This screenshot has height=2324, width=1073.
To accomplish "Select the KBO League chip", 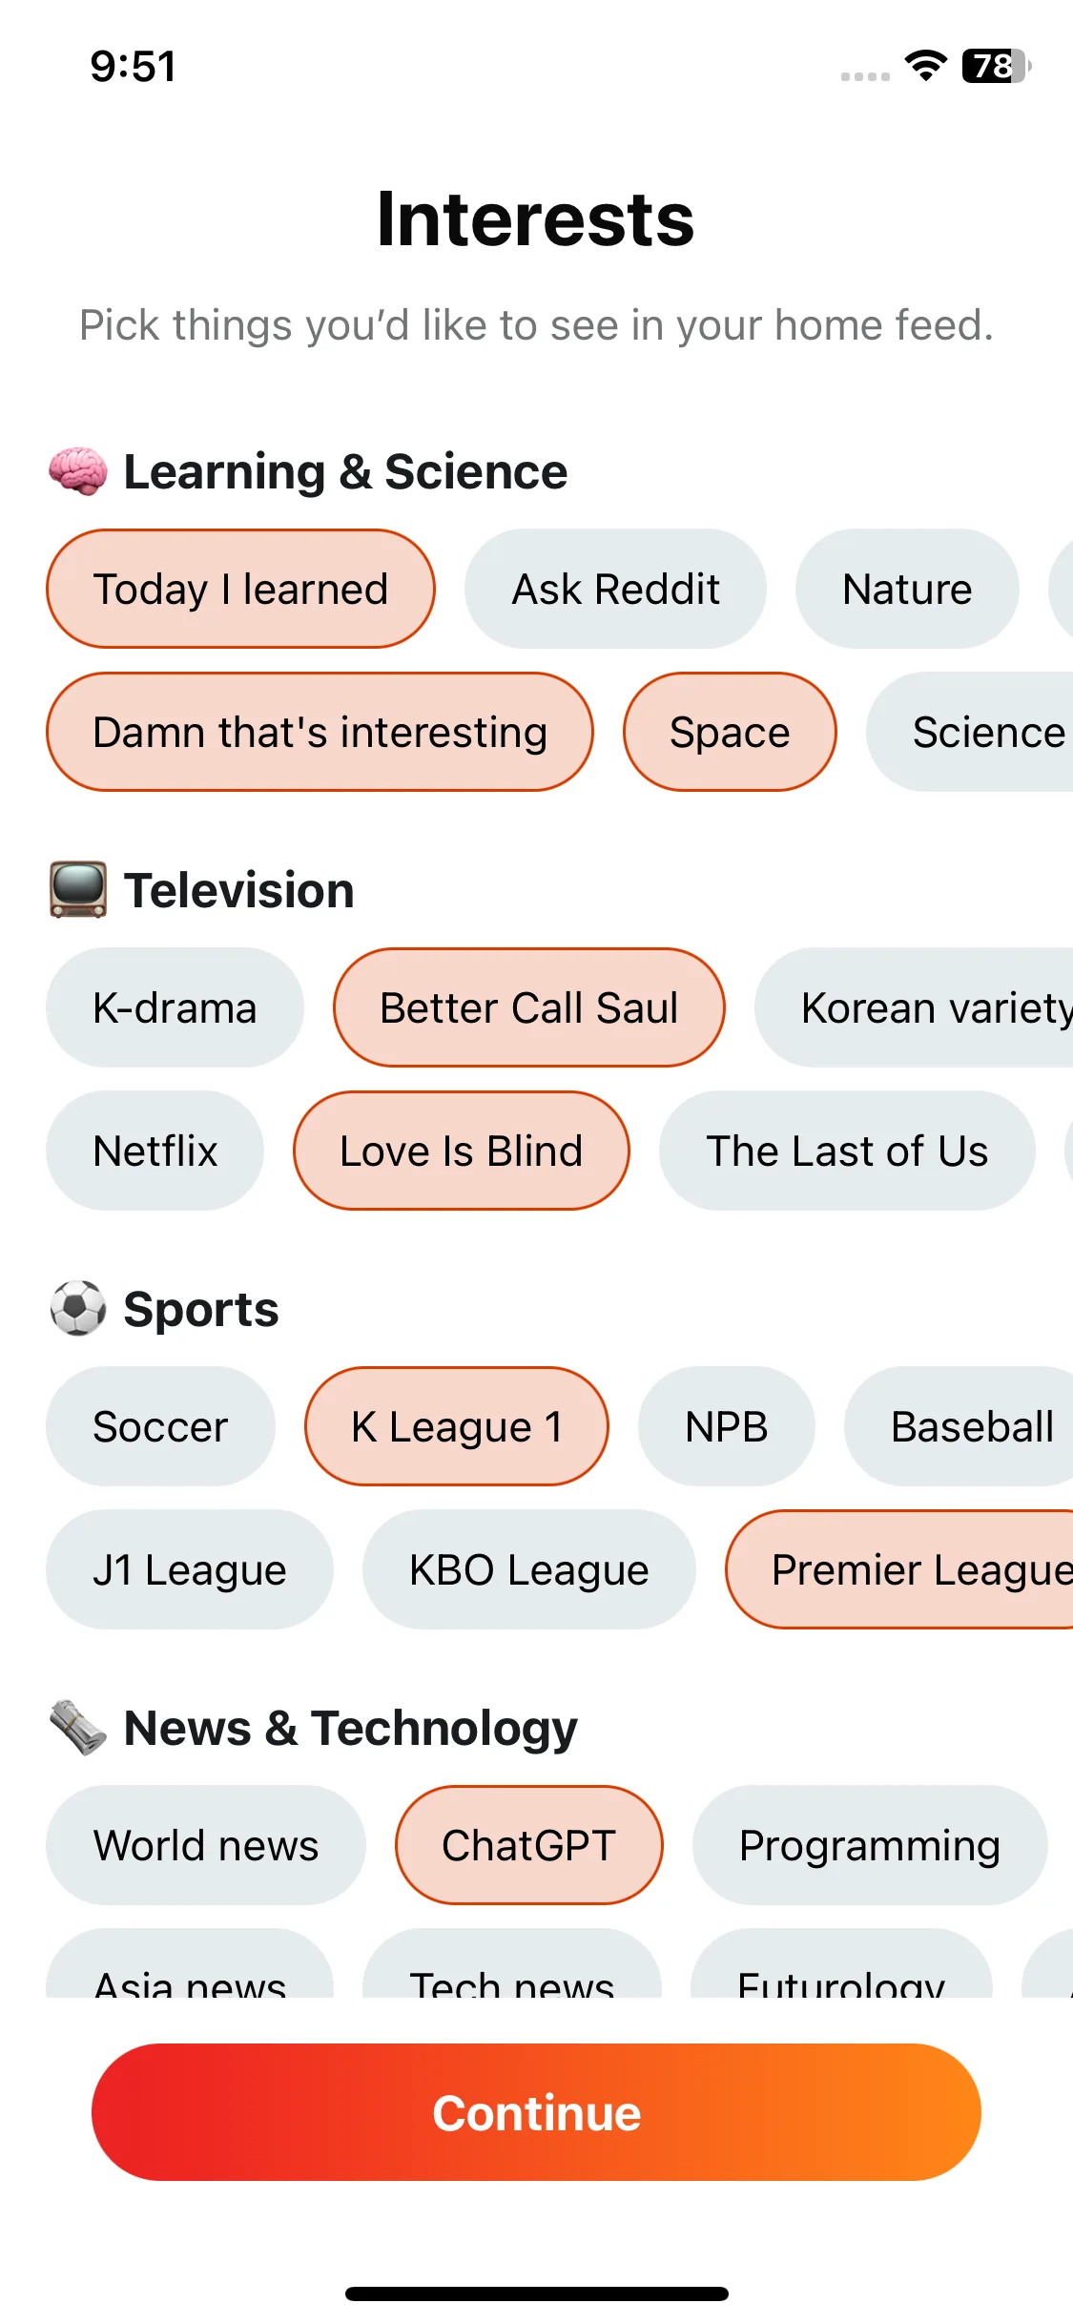I will pyautogui.click(x=529, y=1569).
